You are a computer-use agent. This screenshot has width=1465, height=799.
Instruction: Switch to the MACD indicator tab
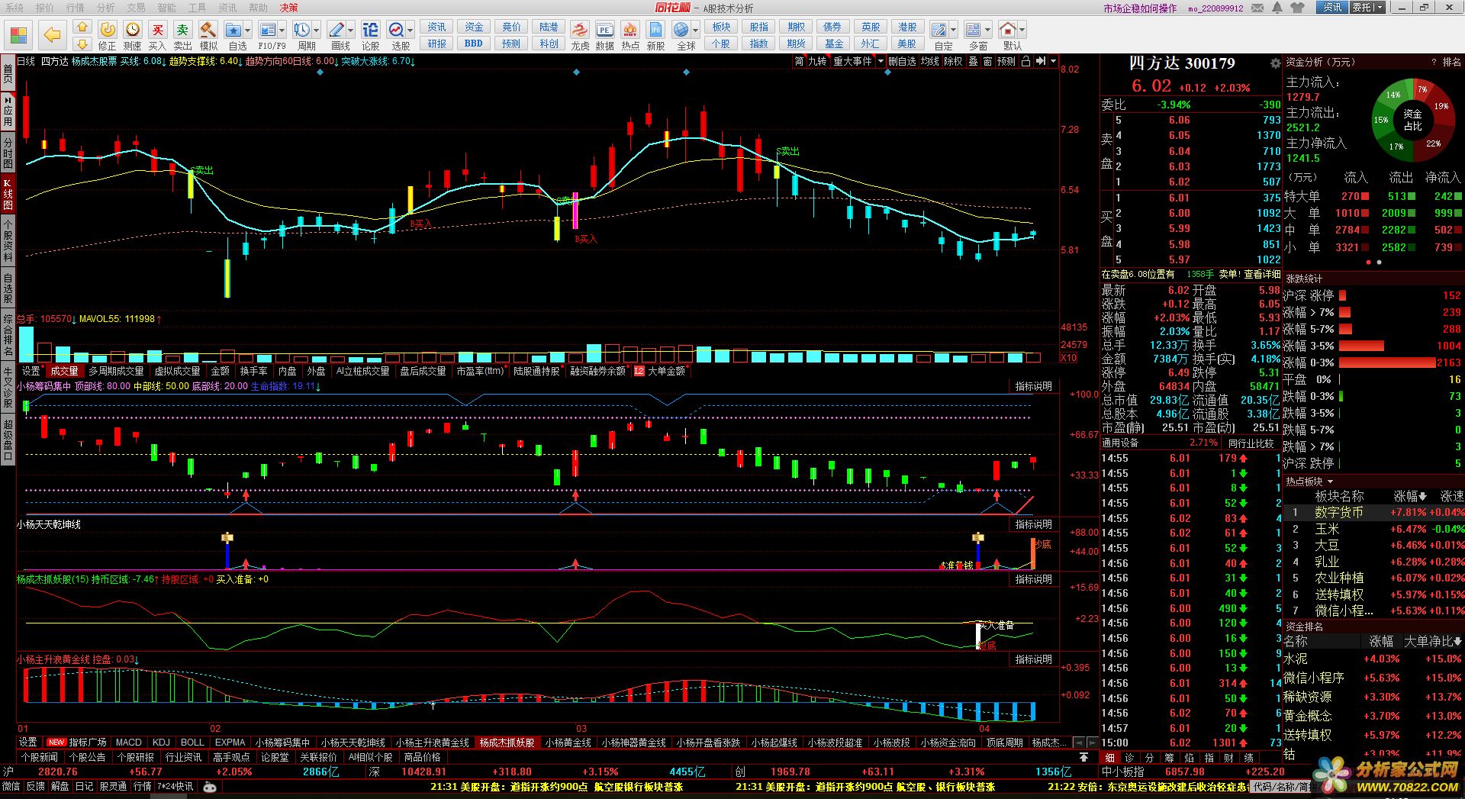[128, 742]
